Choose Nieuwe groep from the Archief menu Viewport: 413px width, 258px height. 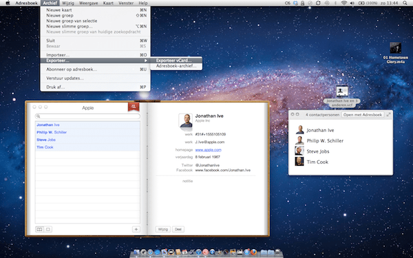(96, 16)
